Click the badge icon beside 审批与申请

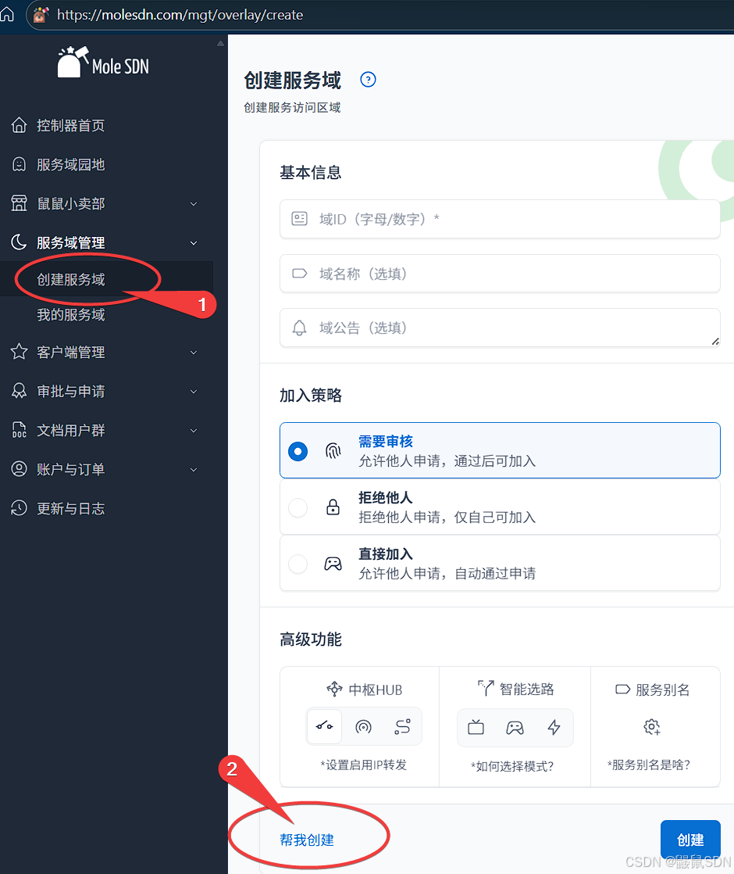19,391
